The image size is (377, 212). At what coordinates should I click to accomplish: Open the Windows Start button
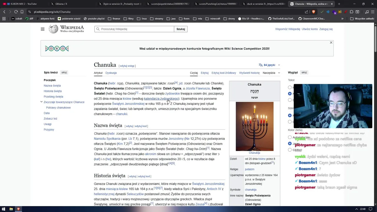tap(4, 209)
